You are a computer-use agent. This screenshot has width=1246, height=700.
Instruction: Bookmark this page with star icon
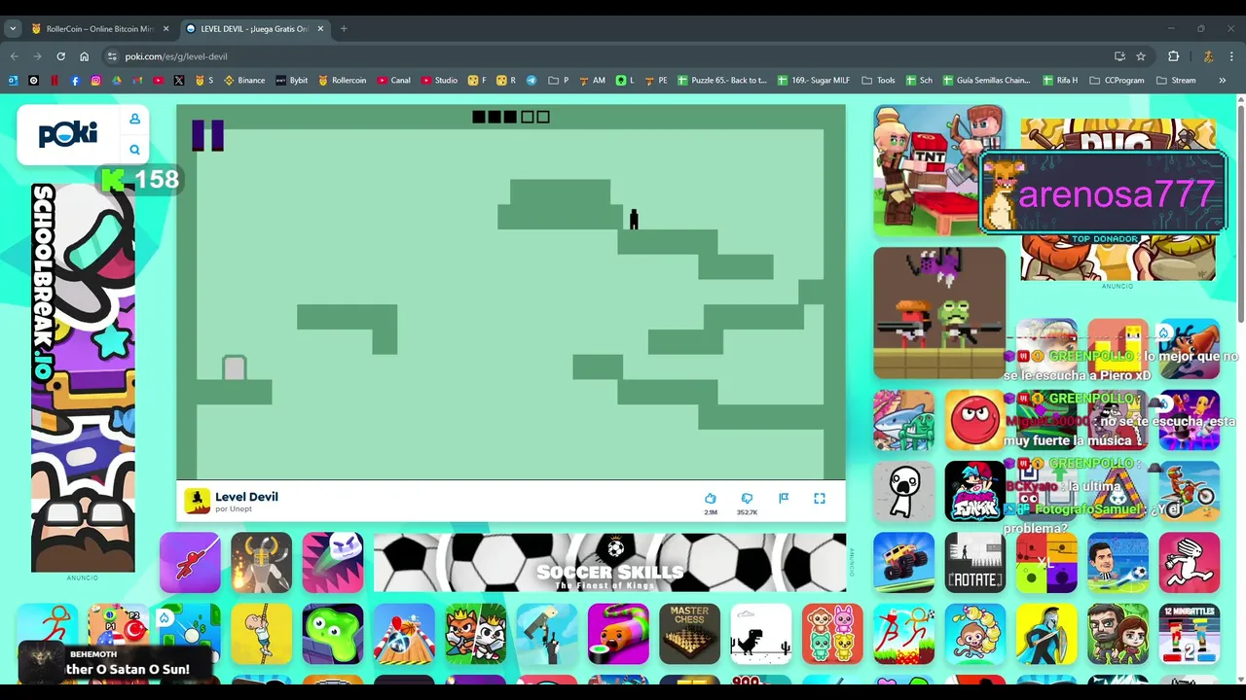(1141, 56)
